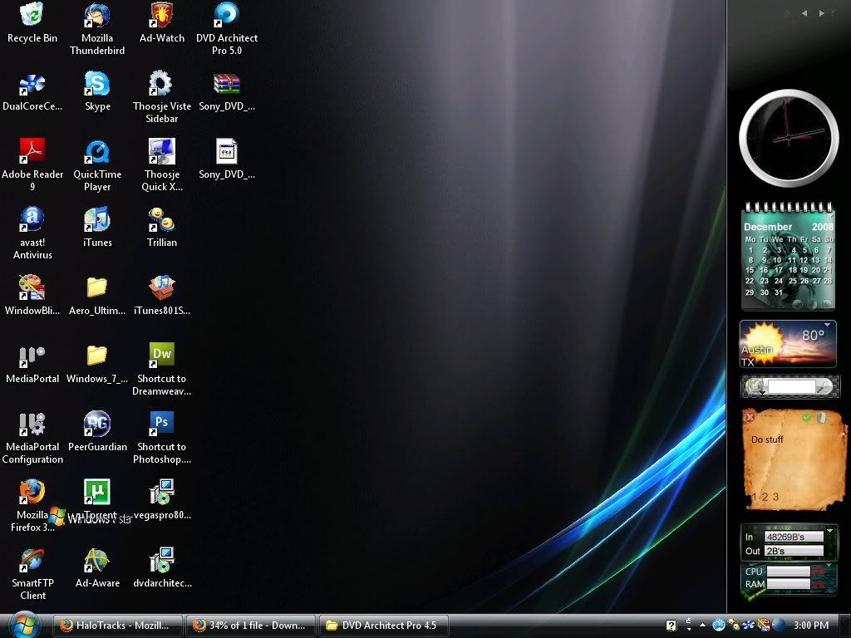Open the Start menu orb
The width and height of the screenshot is (851, 638).
pyautogui.click(x=22, y=626)
